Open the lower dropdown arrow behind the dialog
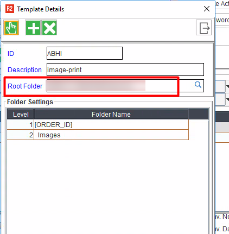Viewport: 229px width, 234px height. (227, 99)
